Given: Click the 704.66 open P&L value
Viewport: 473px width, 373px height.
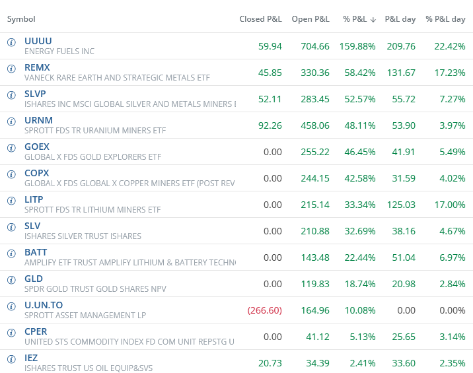Looking at the screenshot, I should (315, 46).
